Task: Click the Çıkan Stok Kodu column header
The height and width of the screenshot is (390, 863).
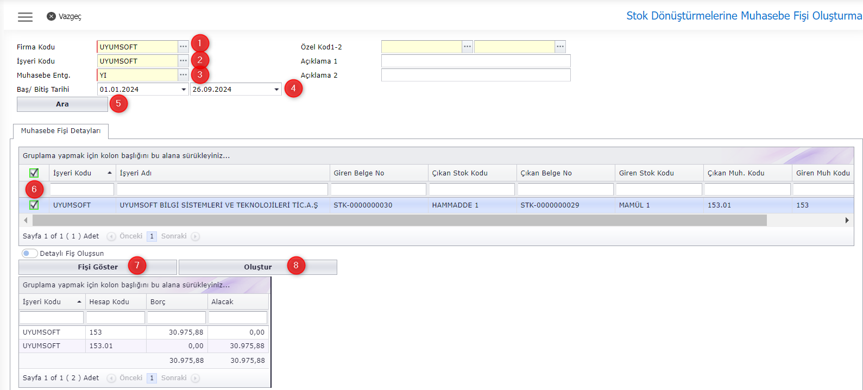Action: coord(473,173)
